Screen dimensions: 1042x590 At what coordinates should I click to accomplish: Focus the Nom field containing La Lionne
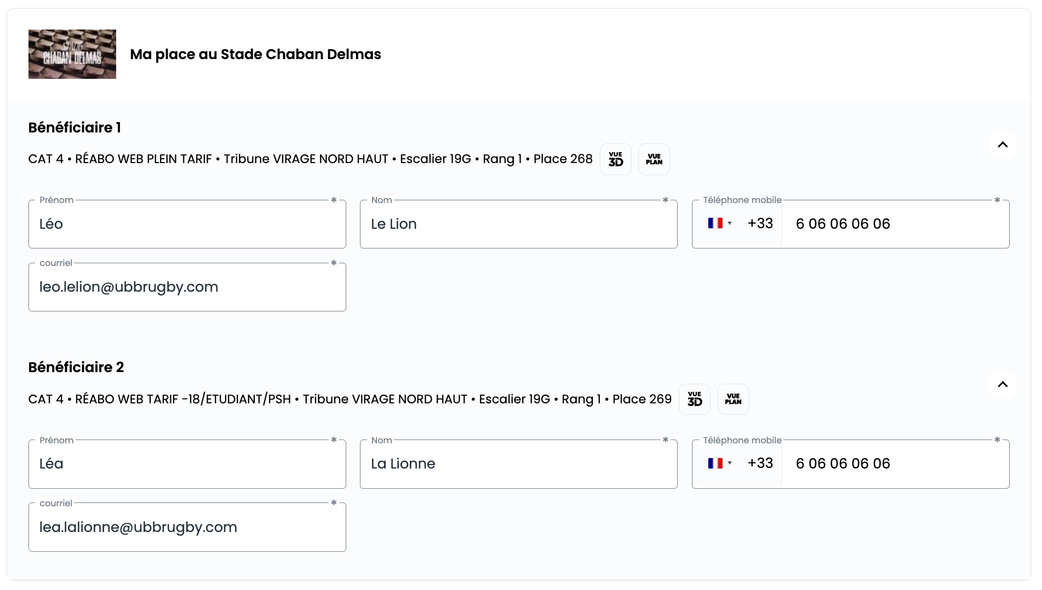519,464
